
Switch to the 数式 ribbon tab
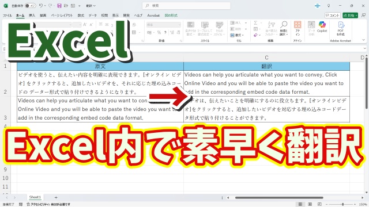(x=81, y=16)
